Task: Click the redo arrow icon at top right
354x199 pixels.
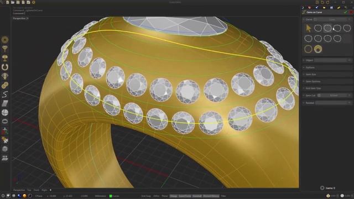Action: [327, 2]
